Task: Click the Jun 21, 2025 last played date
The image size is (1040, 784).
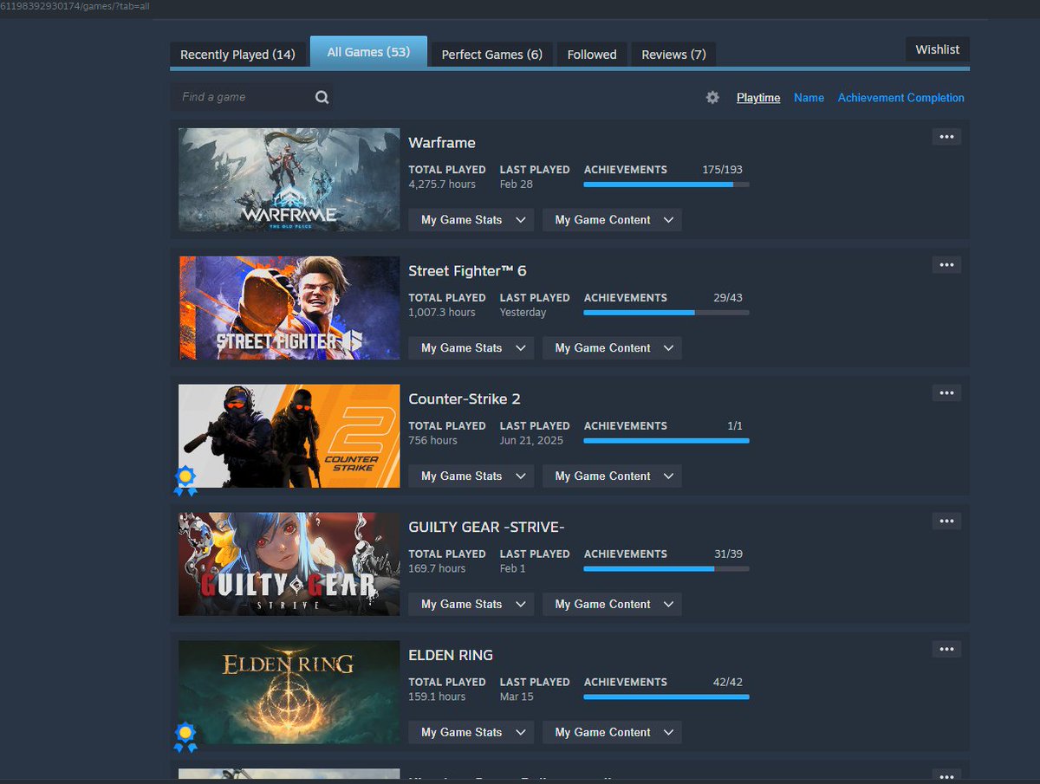Action: [x=531, y=441]
